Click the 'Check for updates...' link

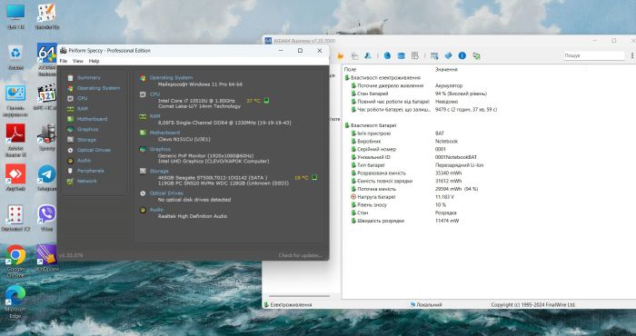(301, 255)
